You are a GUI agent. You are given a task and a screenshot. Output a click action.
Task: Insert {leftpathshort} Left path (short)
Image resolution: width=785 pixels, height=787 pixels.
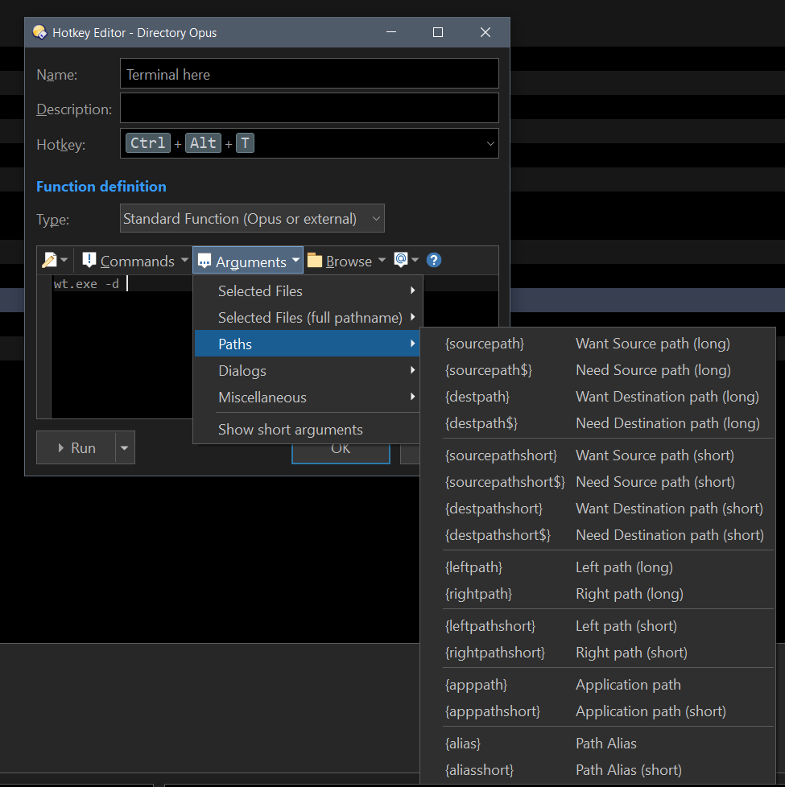click(597, 626)
